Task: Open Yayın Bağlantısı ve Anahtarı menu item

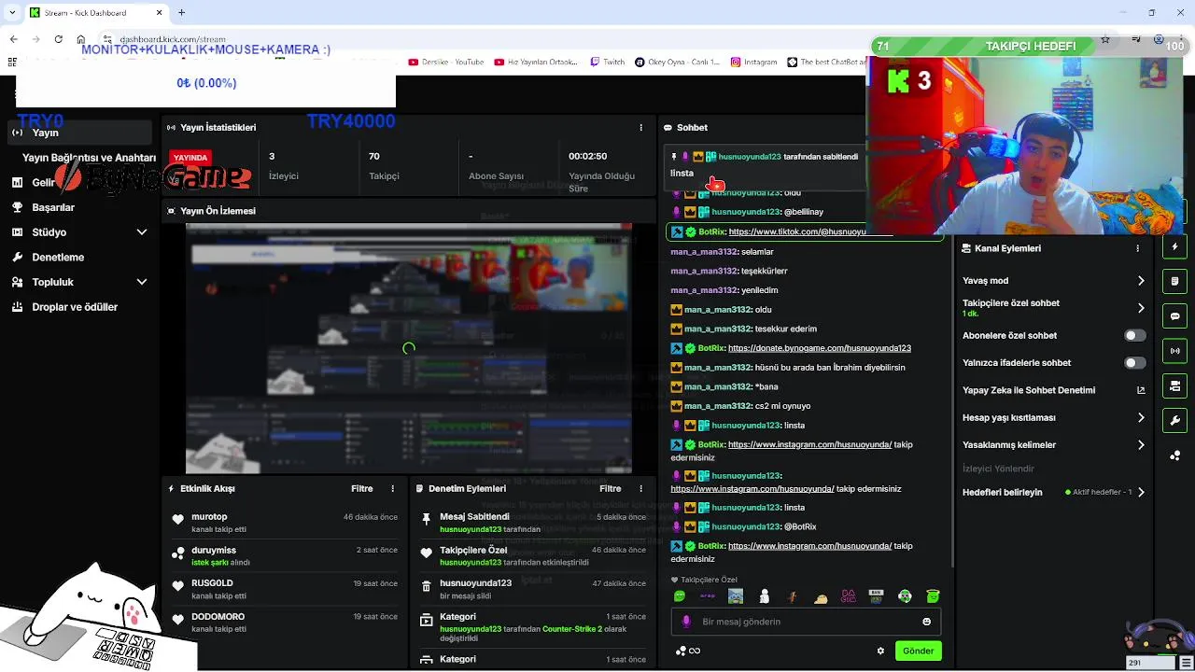Action: coord(89,158)
